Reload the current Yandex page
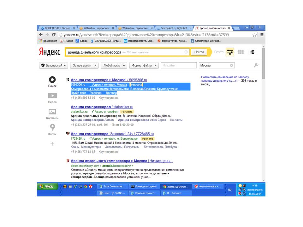This screenshot has height=227, width=303. [54, 35]
